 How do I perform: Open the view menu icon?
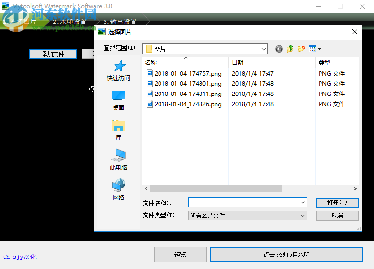pyautogui.click(x=315, y=49)
